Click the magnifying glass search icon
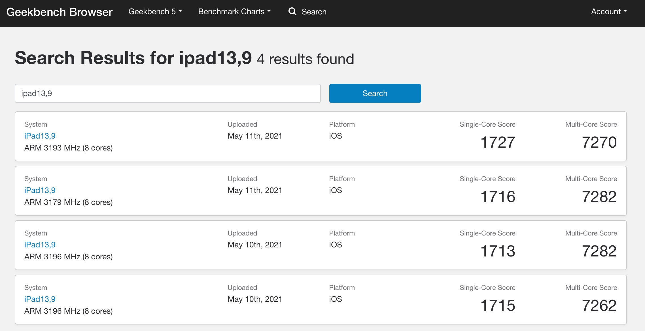This screenshot has height=331, width=645. [x=292, y=12]
